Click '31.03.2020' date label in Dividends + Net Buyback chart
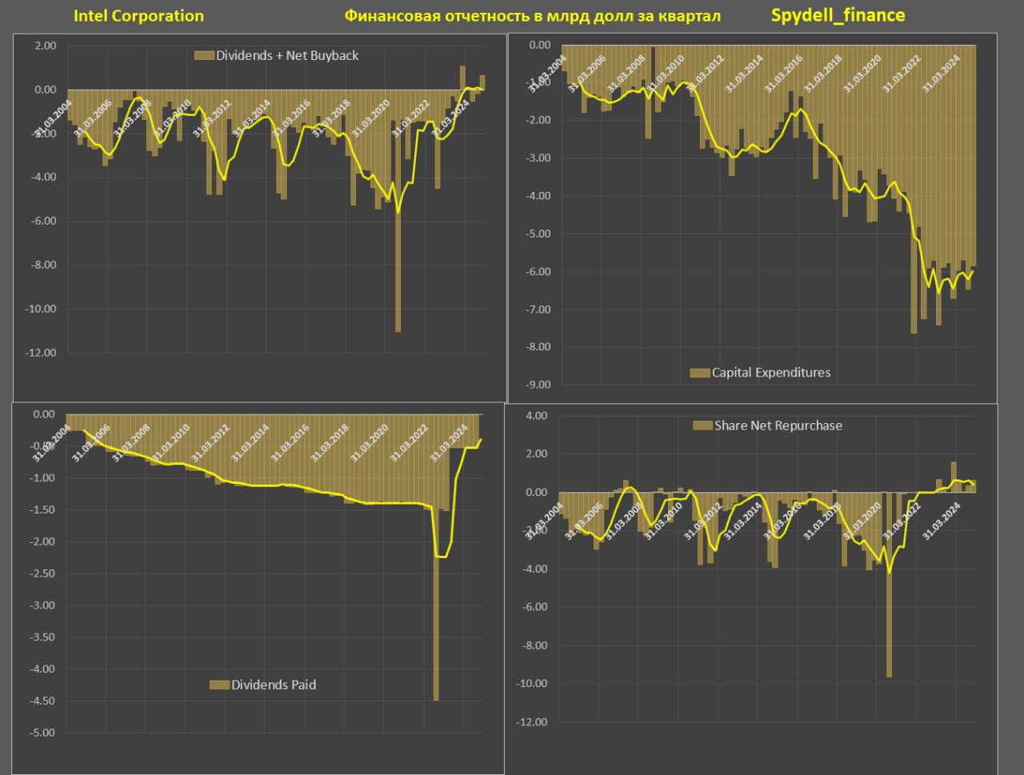Image resolution: width=1024 pixels, height=775 pixels. point(371,119)
